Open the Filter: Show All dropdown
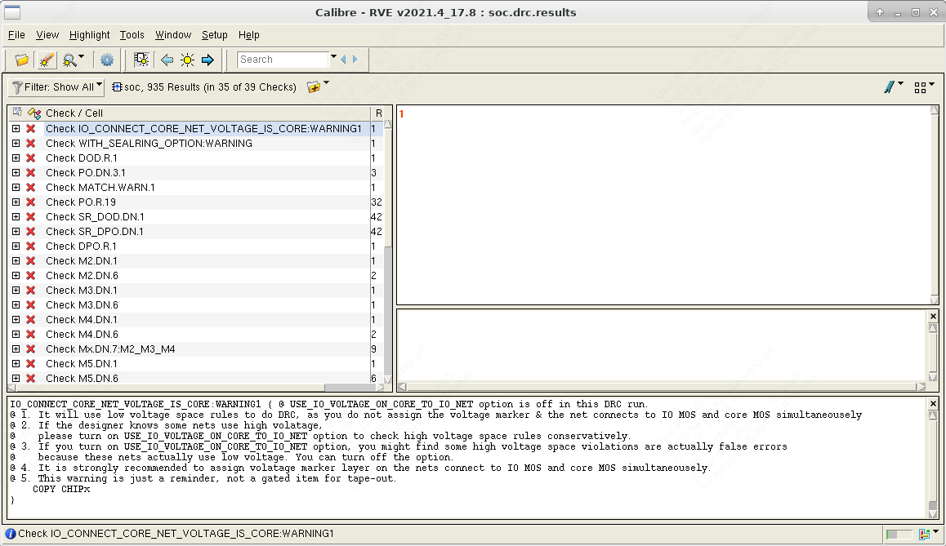This screenshot has width=946, height=546. coord(56,87)
